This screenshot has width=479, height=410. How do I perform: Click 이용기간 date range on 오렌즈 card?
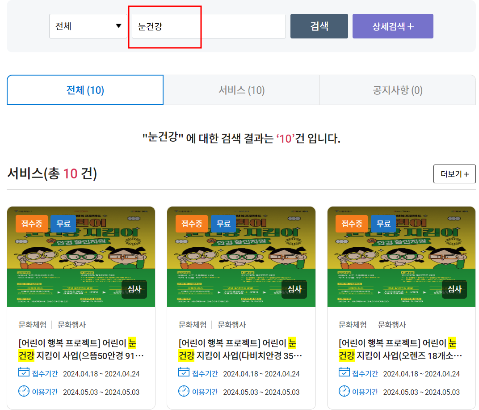[x=421, y=392]
